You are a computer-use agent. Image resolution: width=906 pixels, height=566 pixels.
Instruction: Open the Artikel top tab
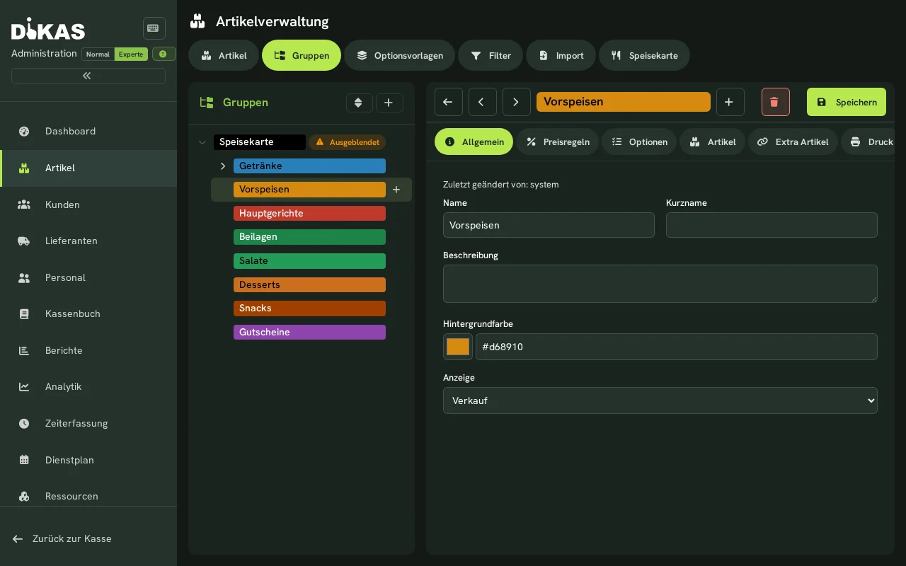click(x=224, y=55)
